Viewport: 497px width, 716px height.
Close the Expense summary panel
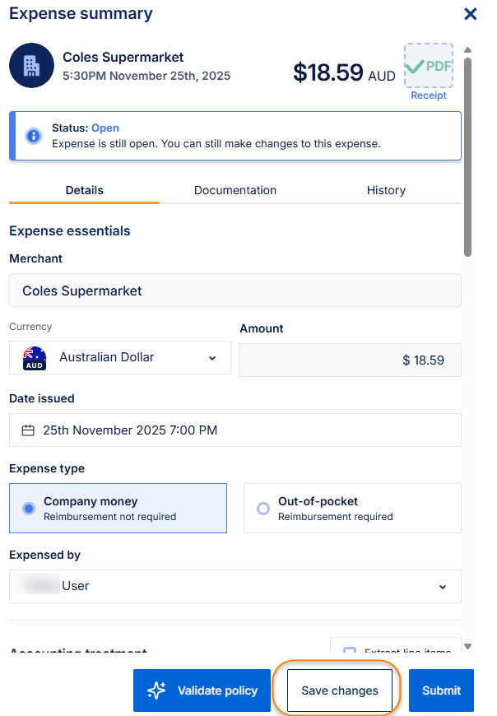coord(471,14)
